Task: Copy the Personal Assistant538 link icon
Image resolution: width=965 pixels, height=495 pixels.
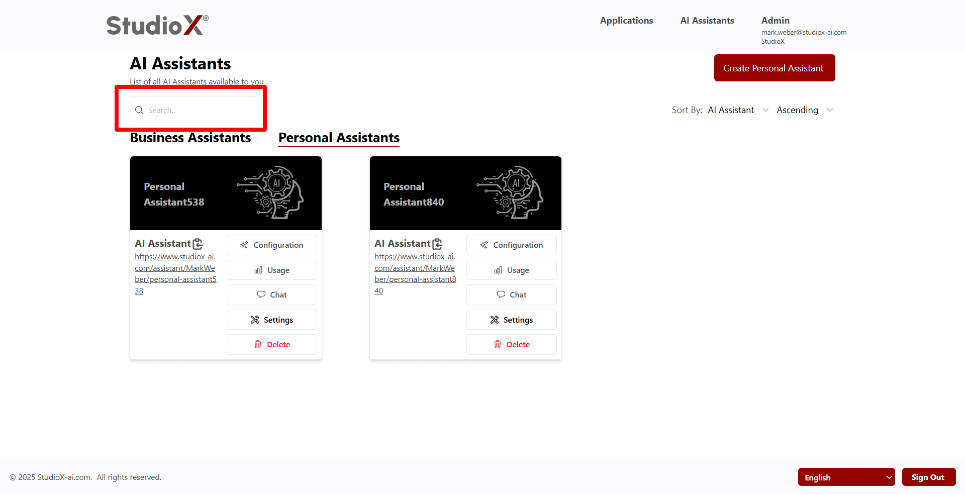Action: [x=198, y=243]
